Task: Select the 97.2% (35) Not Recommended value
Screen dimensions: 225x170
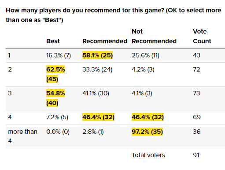Action: coord(147,132)
